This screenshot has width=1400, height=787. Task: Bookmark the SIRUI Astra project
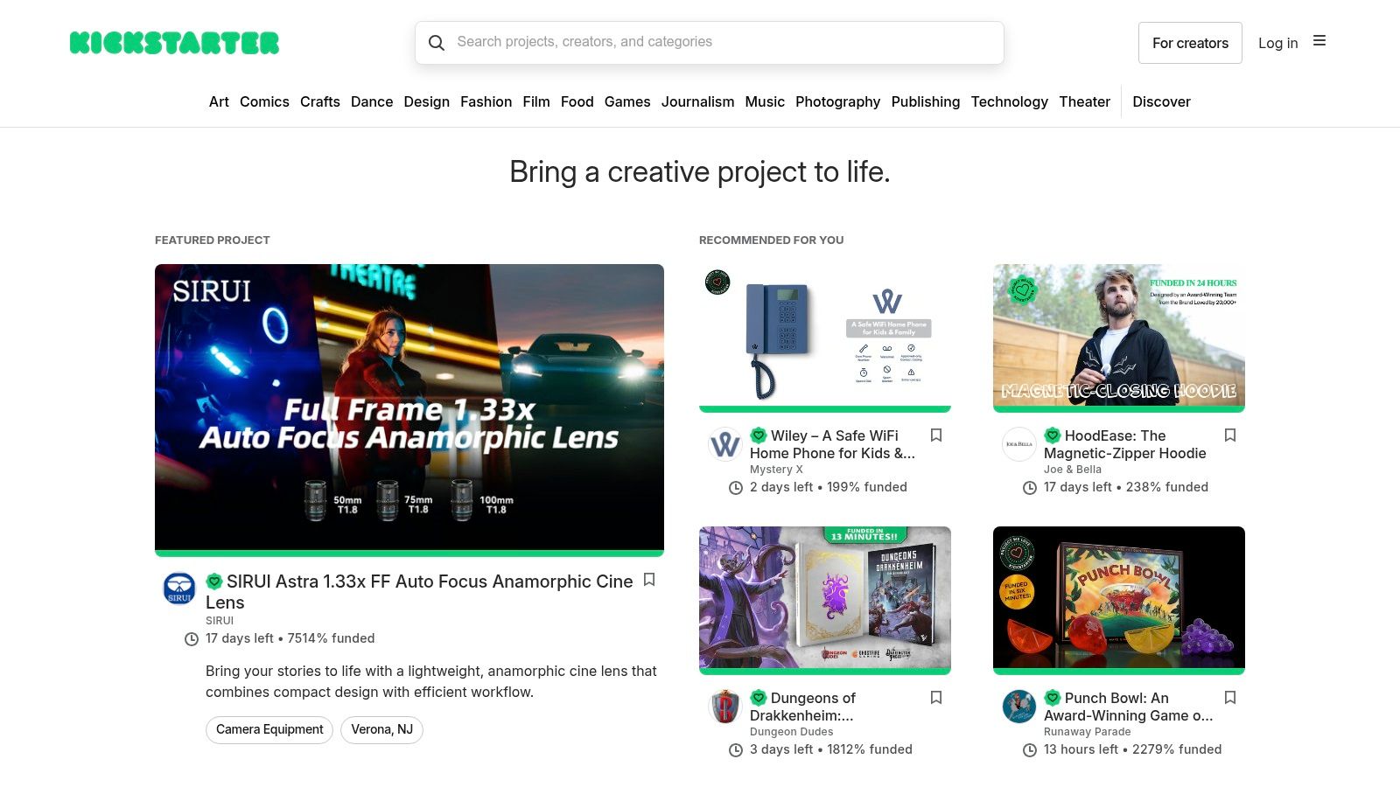(650, 580)
